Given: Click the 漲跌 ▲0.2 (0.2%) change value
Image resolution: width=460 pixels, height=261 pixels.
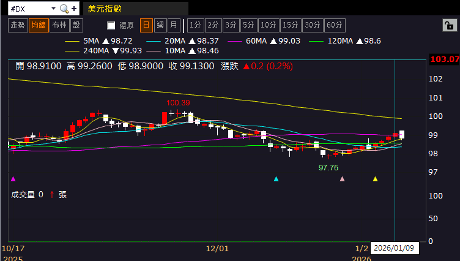Looking at the screenshot, I should (257, 66).
